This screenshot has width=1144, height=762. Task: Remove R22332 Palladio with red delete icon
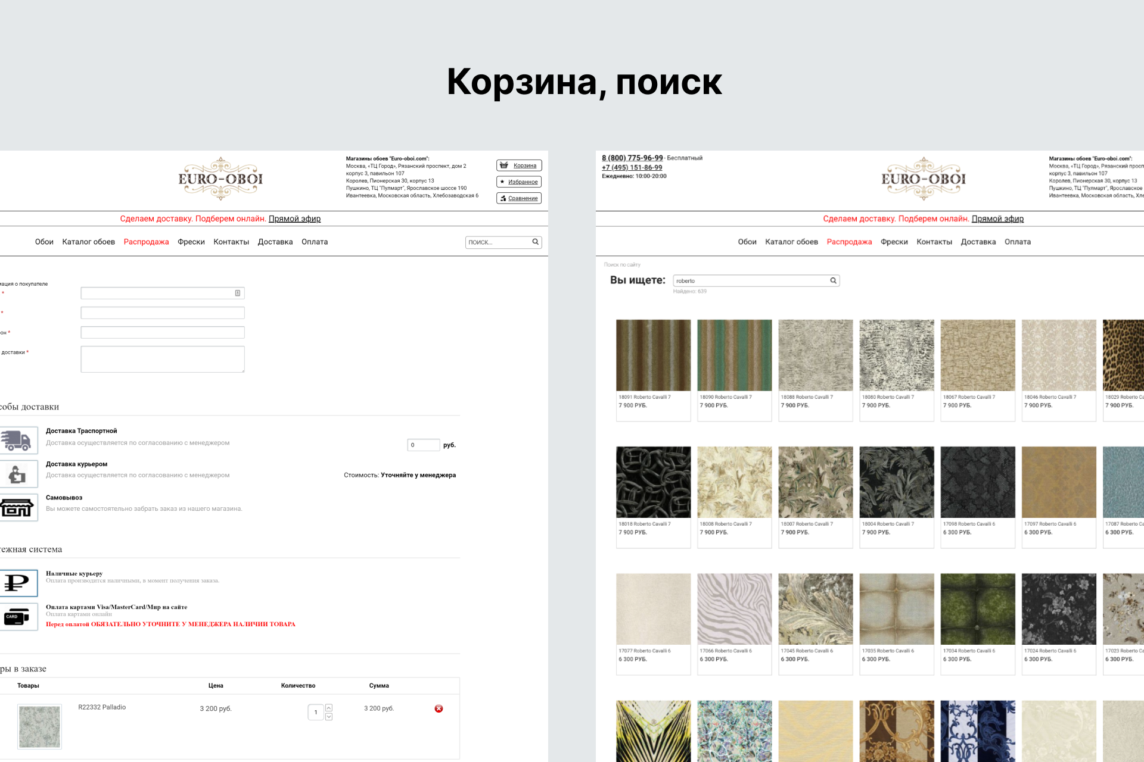(439, 708)
